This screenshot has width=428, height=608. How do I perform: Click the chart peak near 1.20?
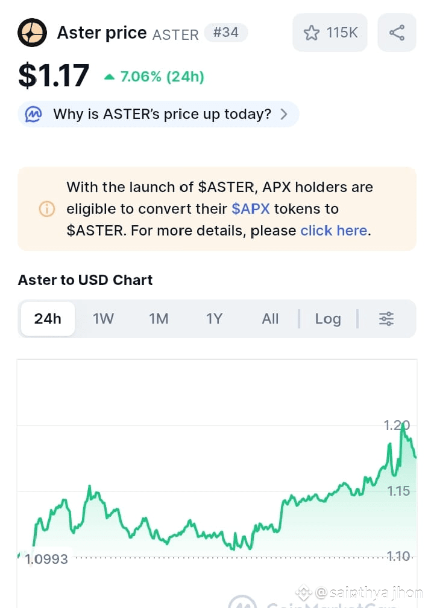[402, 425]
